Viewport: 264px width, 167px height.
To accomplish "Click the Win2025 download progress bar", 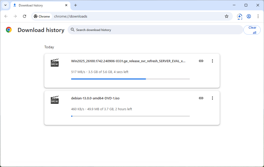I will point(130,79).
